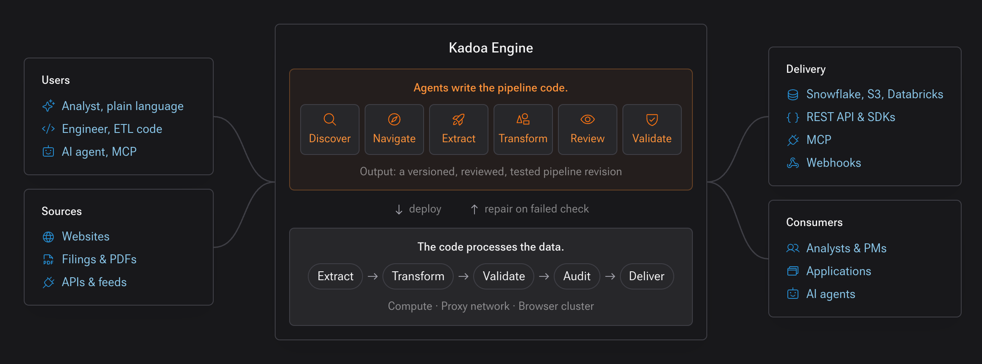Click the sparkle icon beside Analyst, plain language
The height and width of the screenshot is (364, 982).
(48, 106)
